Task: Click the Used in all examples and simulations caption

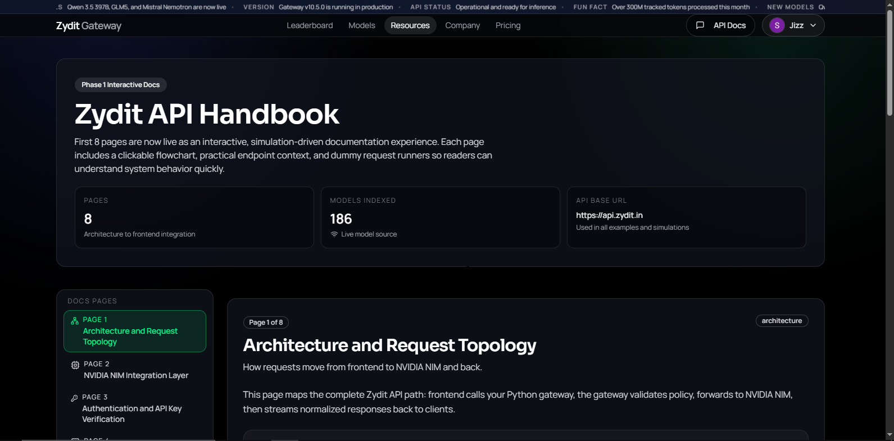Action: click(632, 228)
